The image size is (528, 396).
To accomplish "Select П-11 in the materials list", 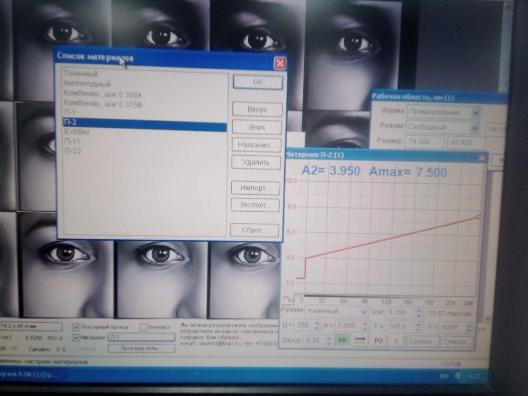I will 72,141.
